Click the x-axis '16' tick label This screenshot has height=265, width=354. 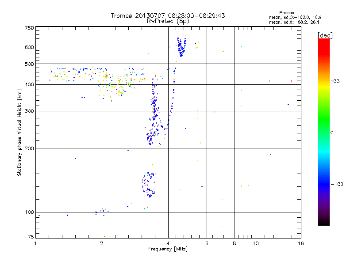(x=301, y=243)
